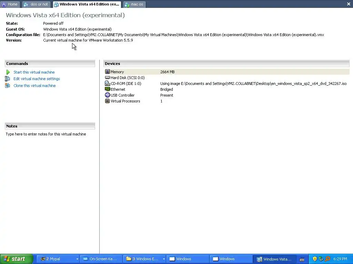
Task: Select the Ethernet device label
Action: [x=118, y=89]
